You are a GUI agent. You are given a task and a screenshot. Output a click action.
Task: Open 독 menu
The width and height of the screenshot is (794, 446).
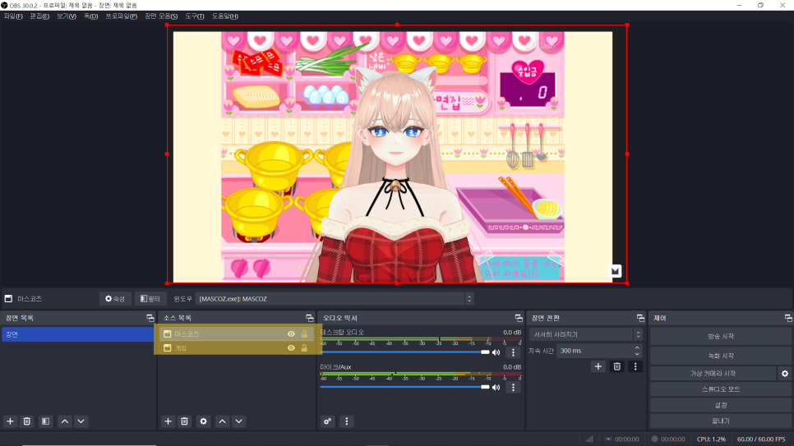pos(90,16)
